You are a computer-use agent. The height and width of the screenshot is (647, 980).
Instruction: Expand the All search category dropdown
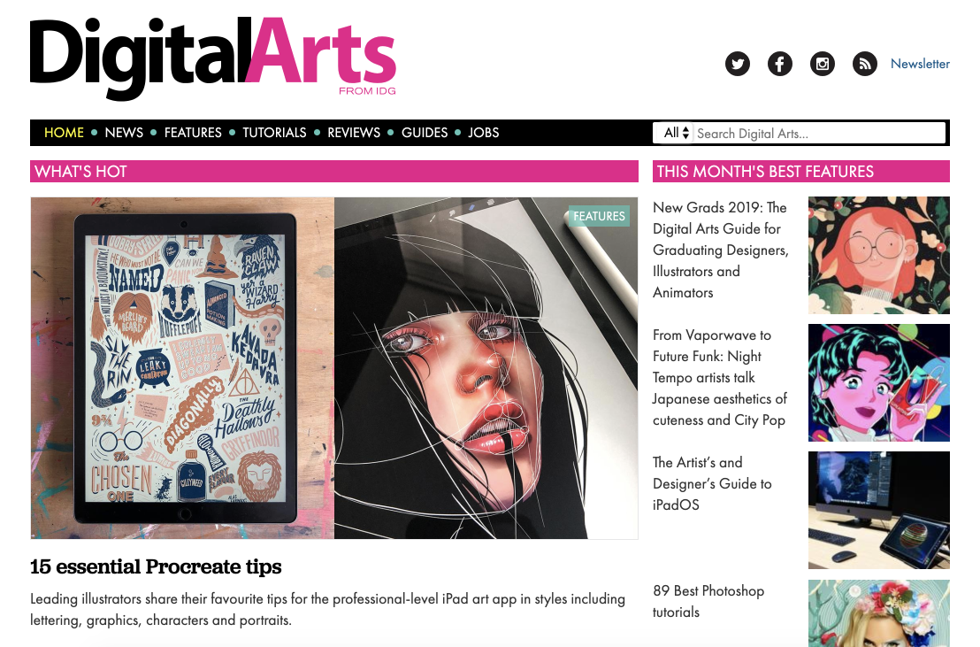pyautogui.click(x=676, y=133)
